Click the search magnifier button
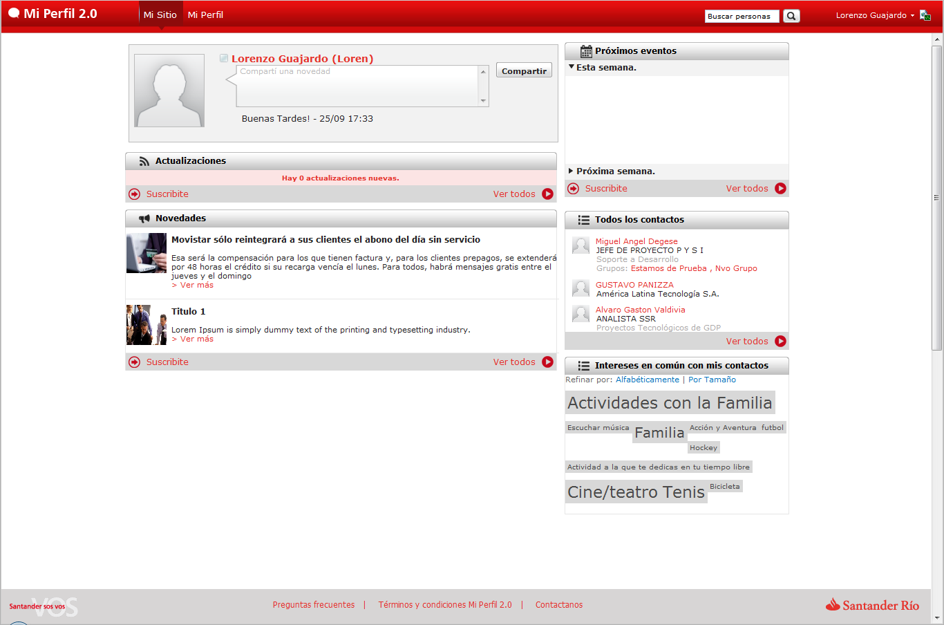 pos(791,16)
